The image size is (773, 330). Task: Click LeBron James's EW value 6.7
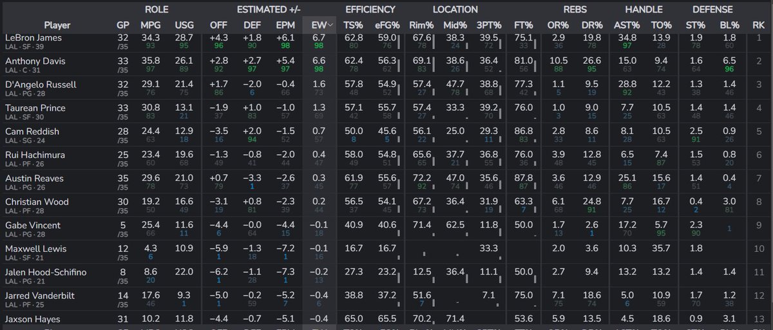[x=318, y=38]
